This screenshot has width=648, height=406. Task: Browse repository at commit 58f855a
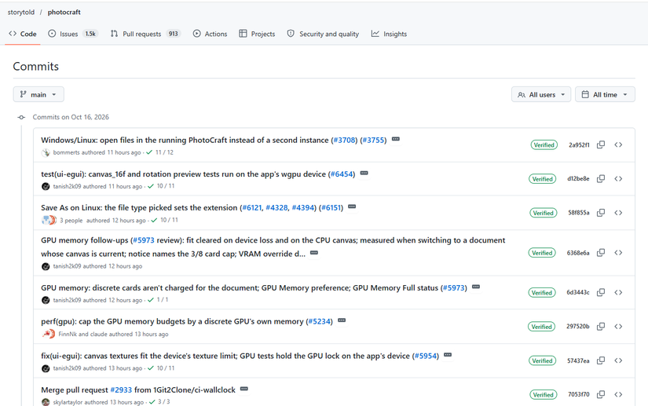tap(618, 212)
